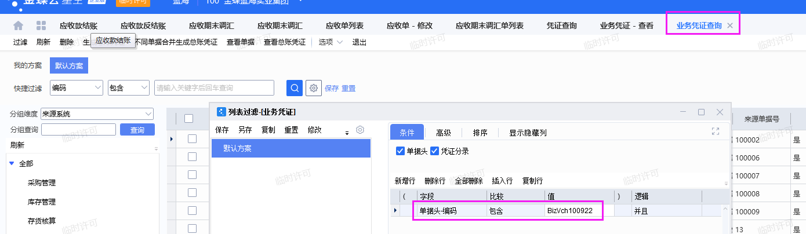This screenshot has height=234, width=806.
Task: Switch to 我的方案
Action: [x=28, y=65]
